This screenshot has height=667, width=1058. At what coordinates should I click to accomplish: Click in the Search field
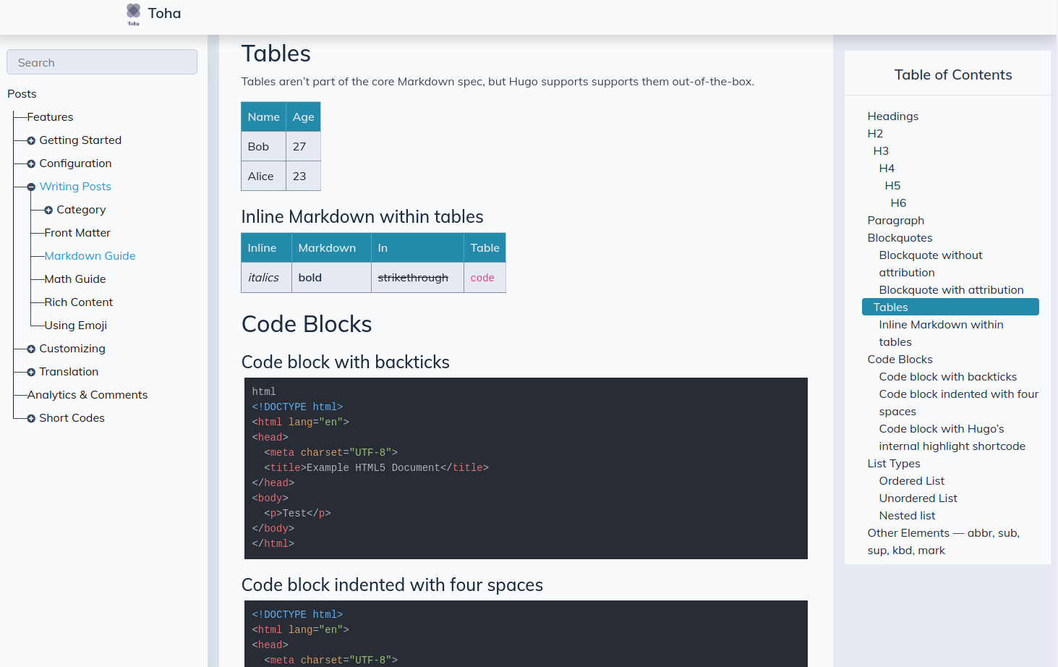pyautogui.click(x=102, y=62)
